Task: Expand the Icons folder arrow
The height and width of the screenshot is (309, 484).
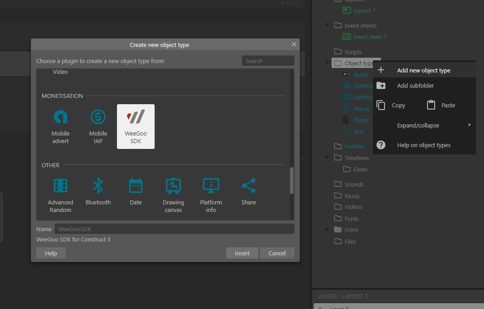Action: [328, 229]
